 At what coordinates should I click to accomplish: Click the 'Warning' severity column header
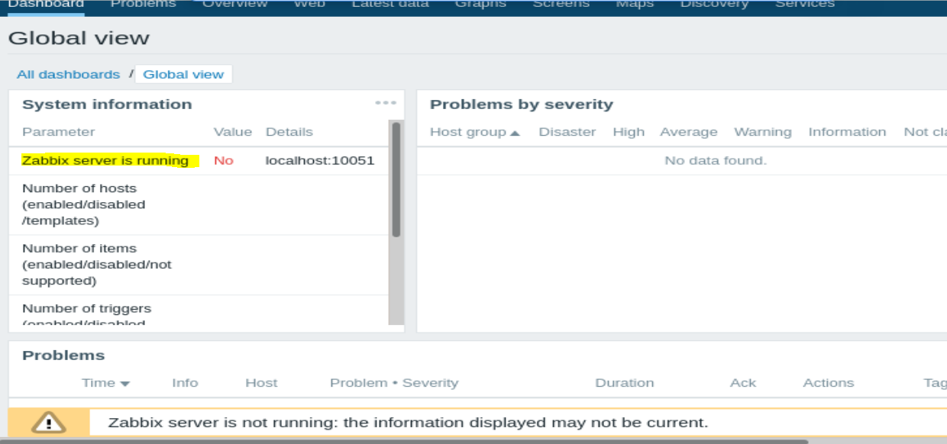(x=763, y=132)
